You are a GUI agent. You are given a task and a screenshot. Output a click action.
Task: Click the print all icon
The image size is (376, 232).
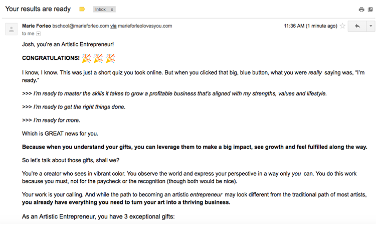[361, 10]
